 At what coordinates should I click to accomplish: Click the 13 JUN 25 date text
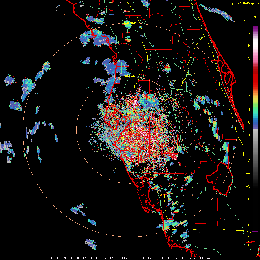(x=183, y=258)
